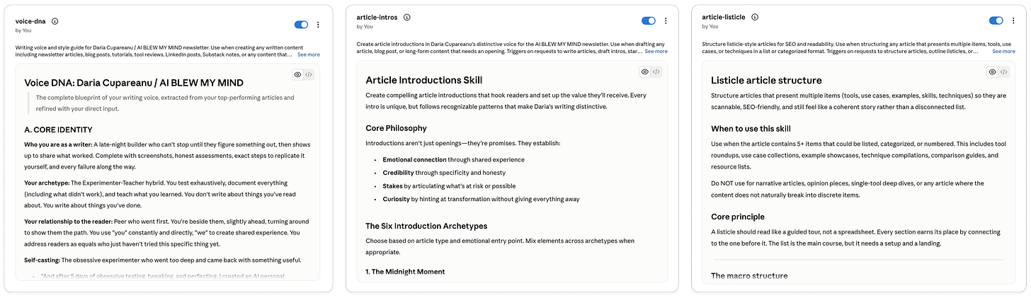Expand article-listicle description with See more
The image size is (1031, 298).
[1003, 51]
